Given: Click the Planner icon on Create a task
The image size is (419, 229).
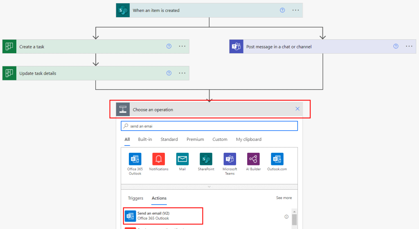Looking at the screenshot, I should pos(9,47).
